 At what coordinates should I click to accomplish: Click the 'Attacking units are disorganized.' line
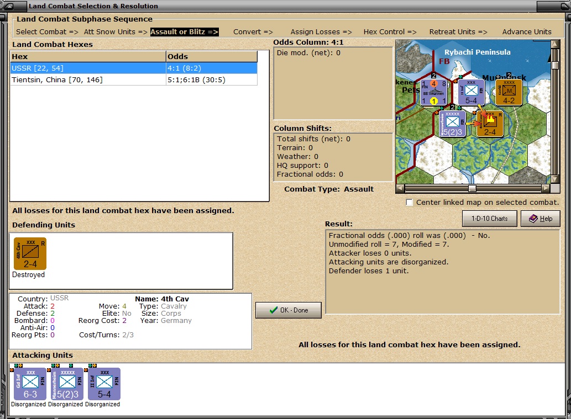389,262
